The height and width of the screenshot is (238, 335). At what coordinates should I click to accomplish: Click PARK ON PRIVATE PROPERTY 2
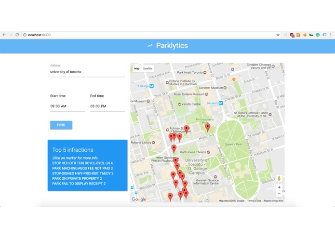[77, 178]
